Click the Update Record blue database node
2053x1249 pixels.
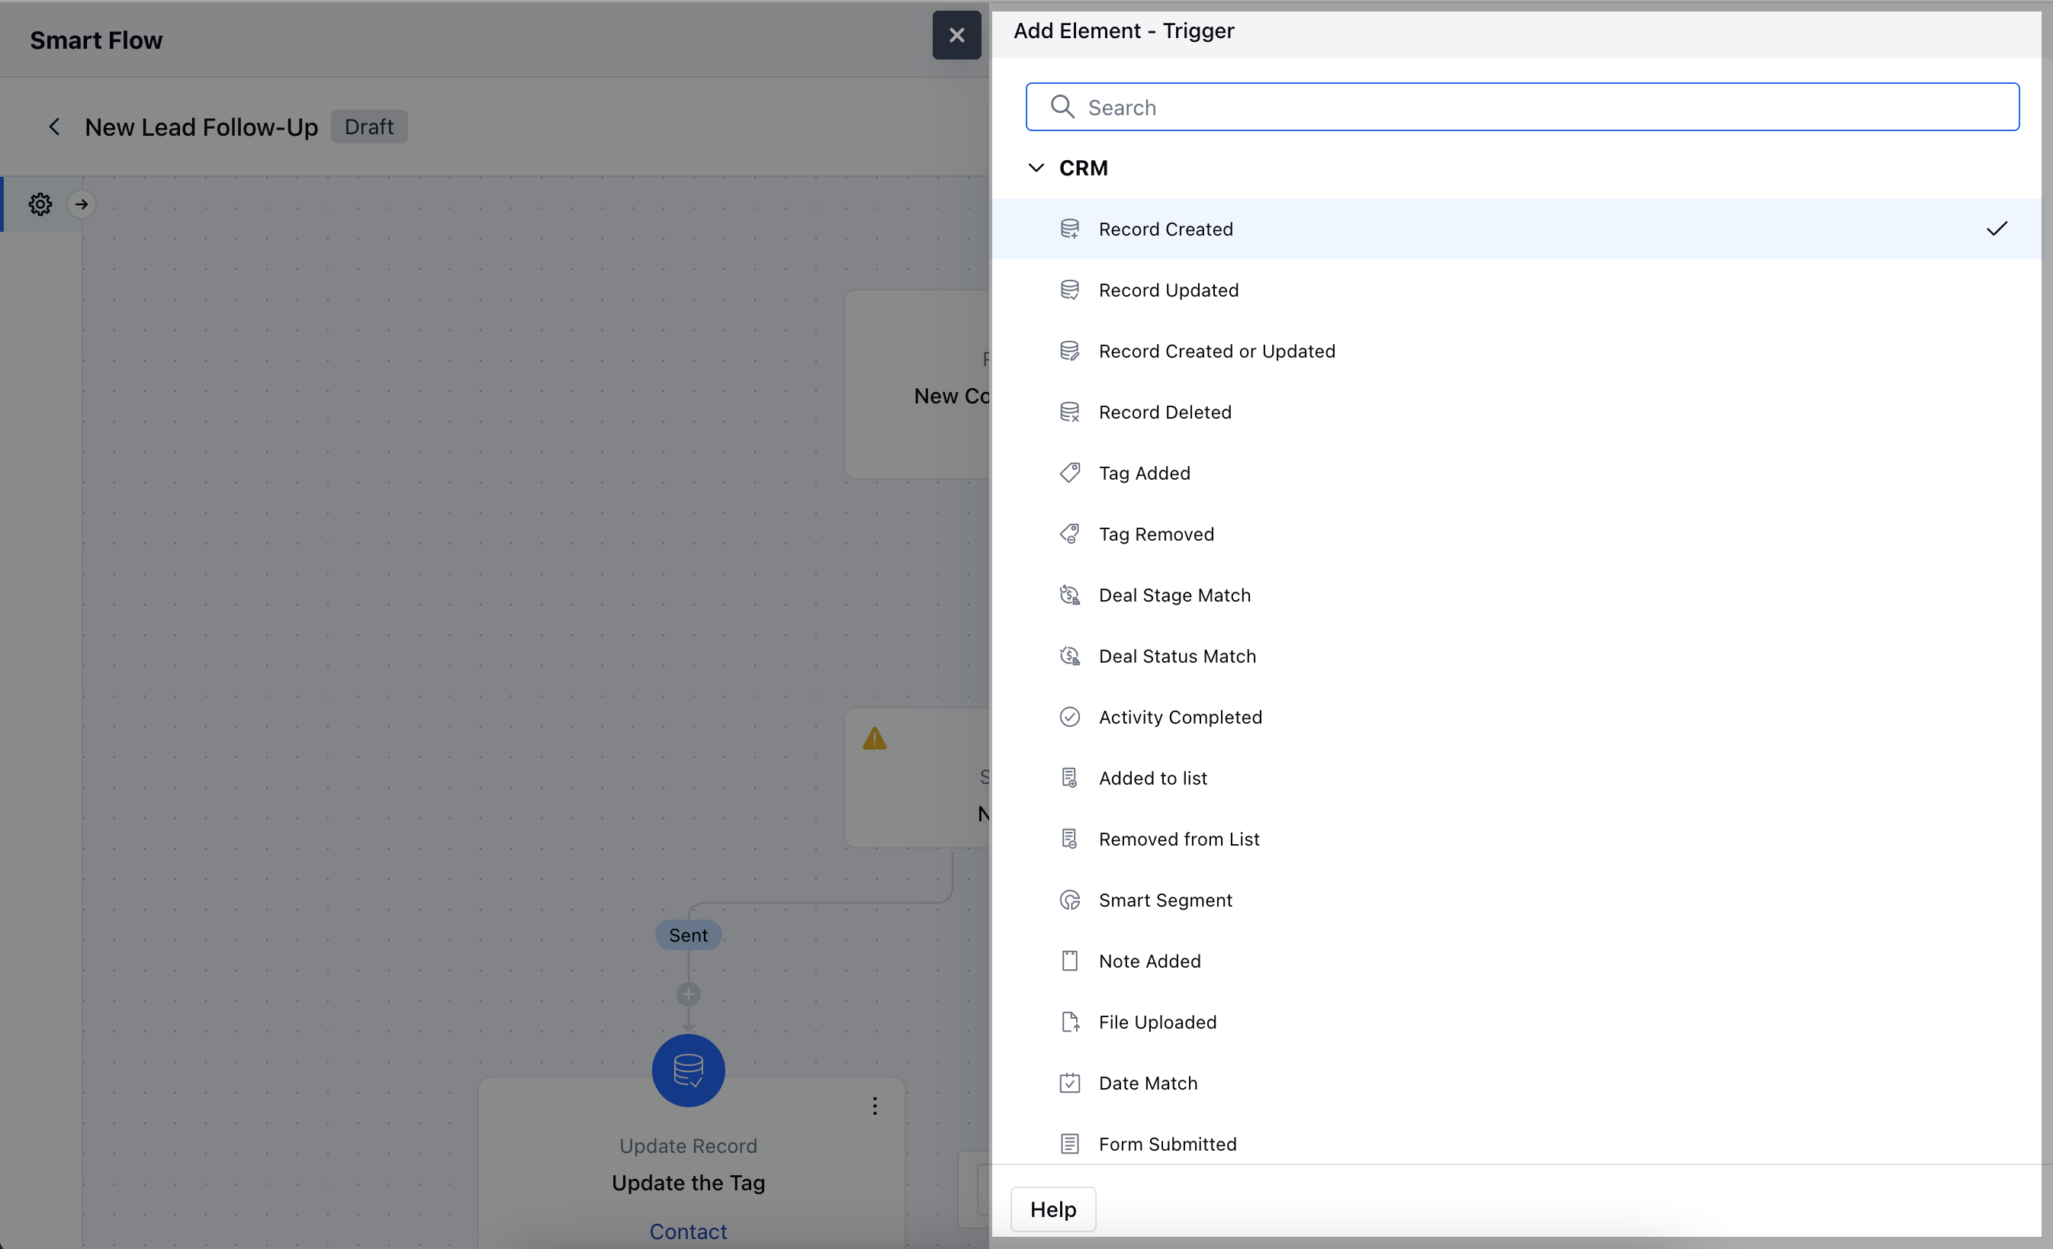click(688, 1070)
